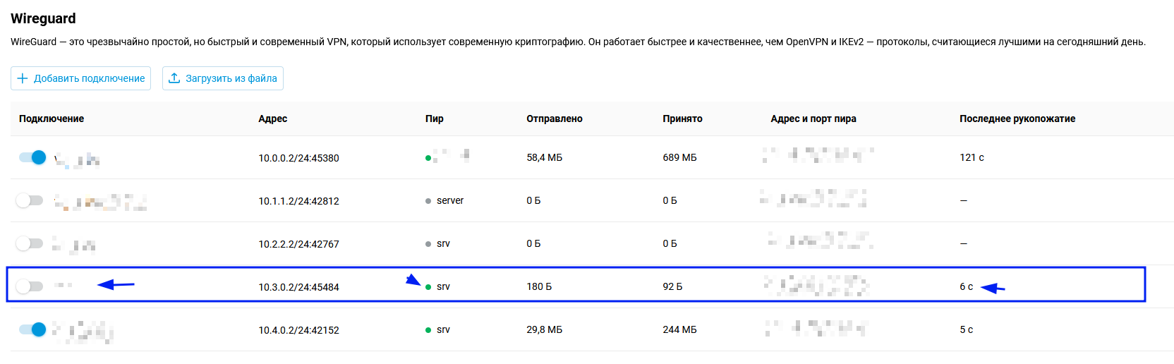1174x364 pixels.
Task: Click gray status dot next to server
Action: point(428,201)
